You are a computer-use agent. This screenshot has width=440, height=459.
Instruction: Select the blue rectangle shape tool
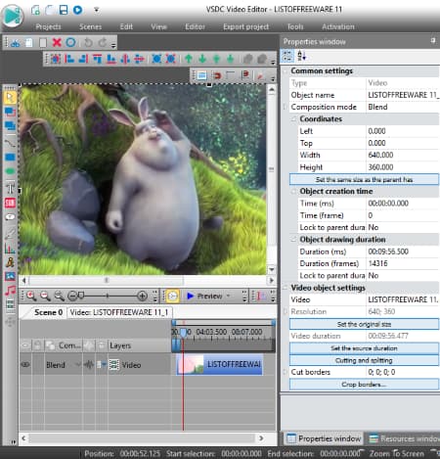pyautogui.click(x=10, y=158)
